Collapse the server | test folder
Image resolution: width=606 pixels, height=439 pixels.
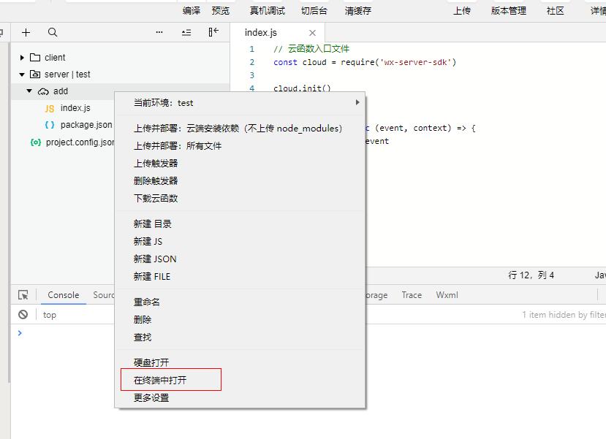(x=23, y=75)
